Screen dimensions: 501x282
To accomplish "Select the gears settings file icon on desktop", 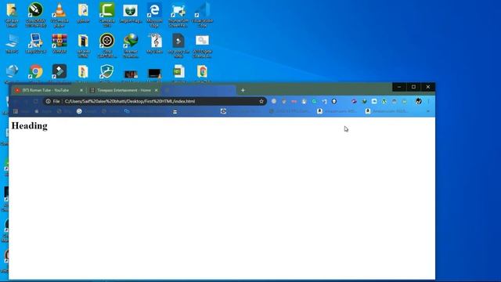I will click(x=202, y=45).
